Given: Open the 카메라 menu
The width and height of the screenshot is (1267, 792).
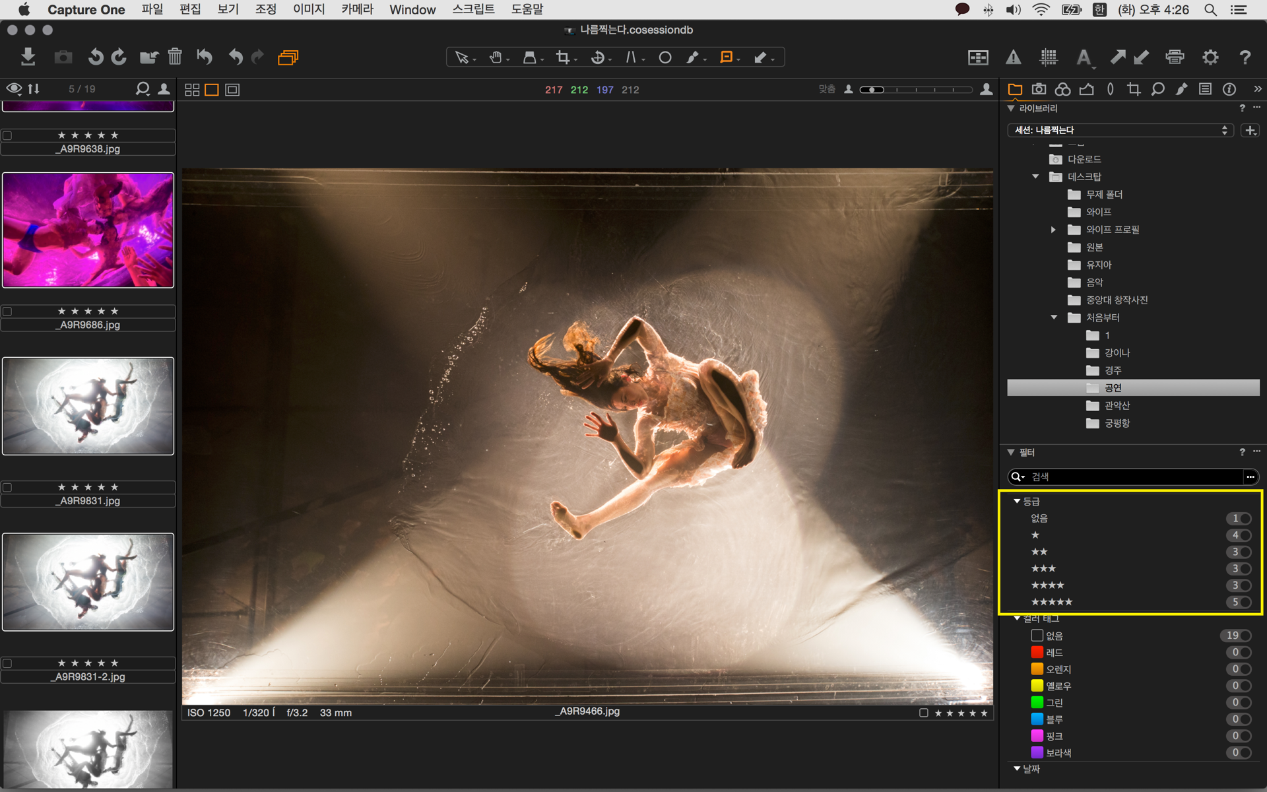Looking at the screenshot, I should 357,9.
